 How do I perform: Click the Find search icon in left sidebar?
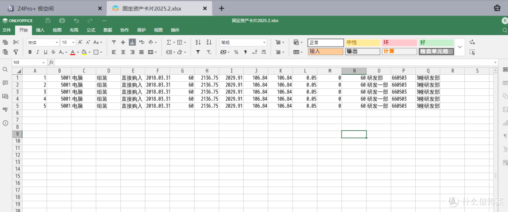(x=5, y=69)
